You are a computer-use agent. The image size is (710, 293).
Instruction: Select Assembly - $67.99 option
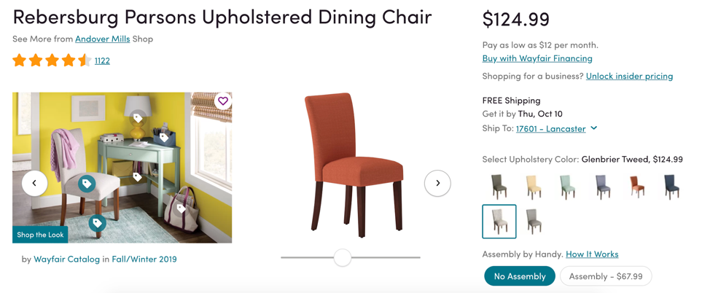tap(606, 276)
